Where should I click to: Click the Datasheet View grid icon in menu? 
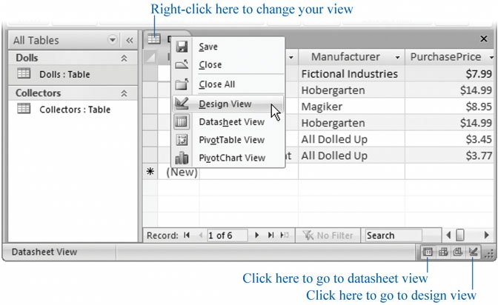coord(182,121)
